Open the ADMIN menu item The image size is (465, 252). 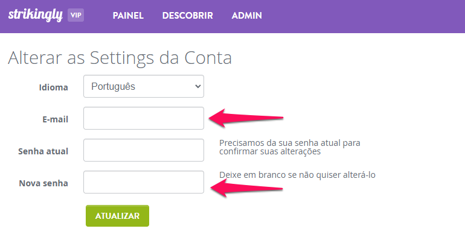(247, 16)
